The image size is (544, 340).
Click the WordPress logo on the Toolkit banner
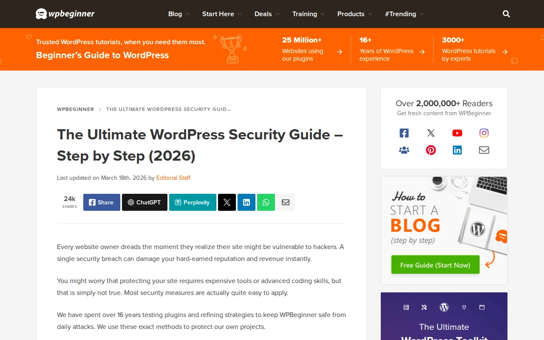click(444, 307)
